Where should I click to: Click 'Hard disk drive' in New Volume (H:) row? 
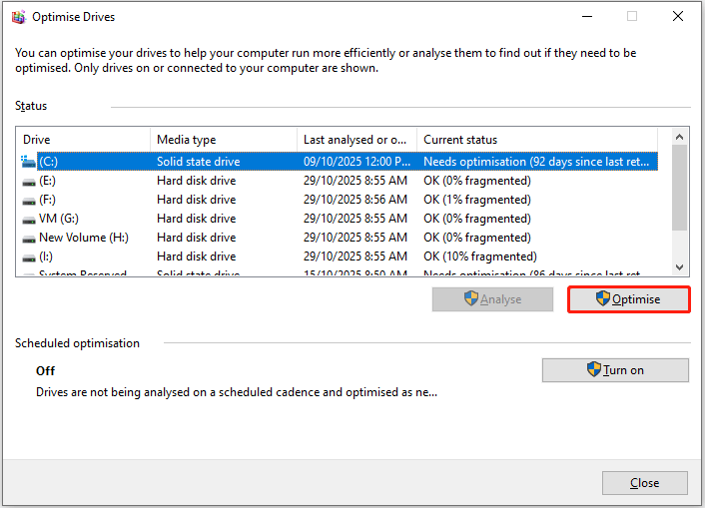[x=197, y=238]
